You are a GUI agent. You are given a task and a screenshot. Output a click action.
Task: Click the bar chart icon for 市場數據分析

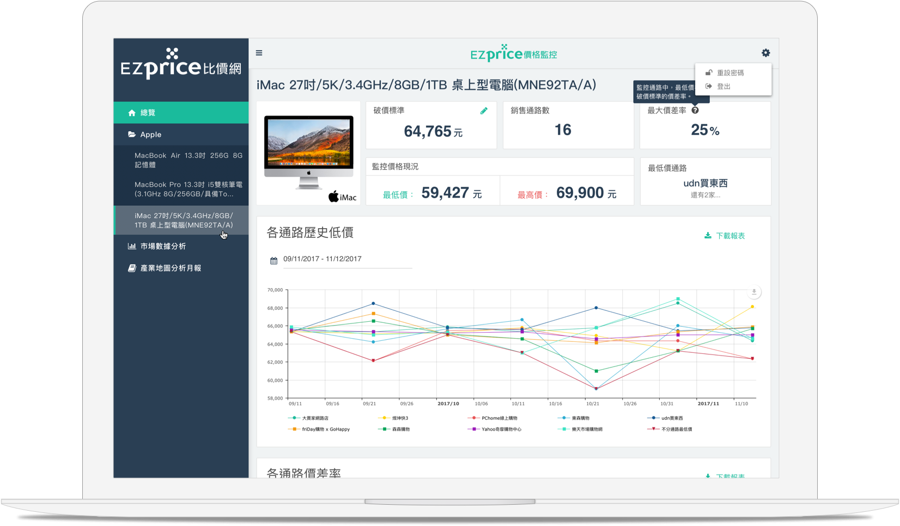click(x=131, y=246)
